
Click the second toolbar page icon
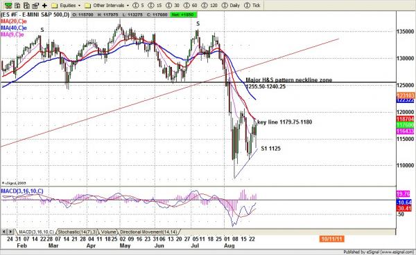pos(17,6)
